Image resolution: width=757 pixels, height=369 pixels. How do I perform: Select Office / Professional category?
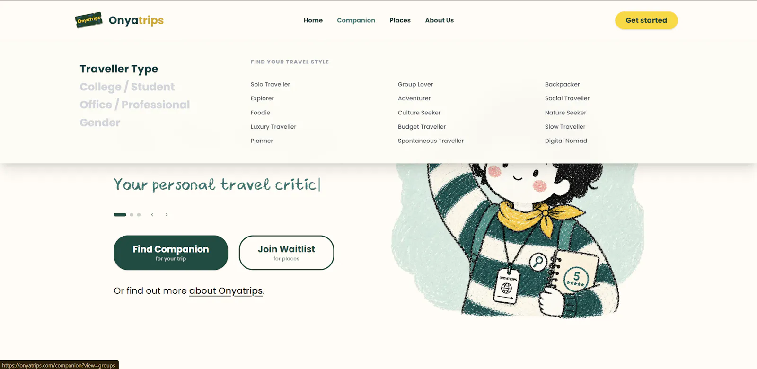pos(135,105)
